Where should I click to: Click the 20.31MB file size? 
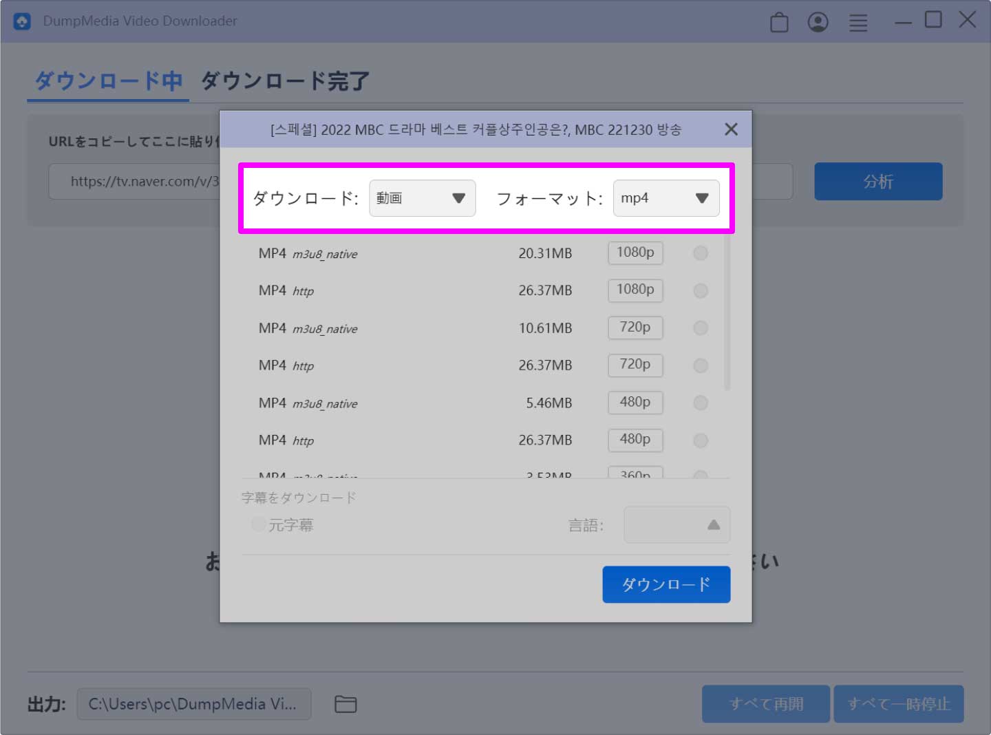coord(545,253)
